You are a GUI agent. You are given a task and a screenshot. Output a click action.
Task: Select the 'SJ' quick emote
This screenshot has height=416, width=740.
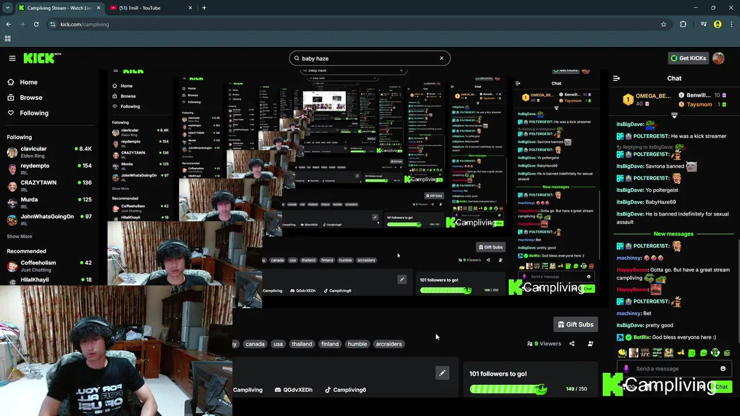click(669, 353)
